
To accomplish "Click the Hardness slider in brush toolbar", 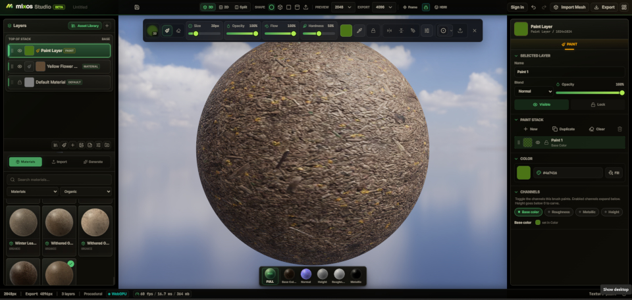I will 319,34.
